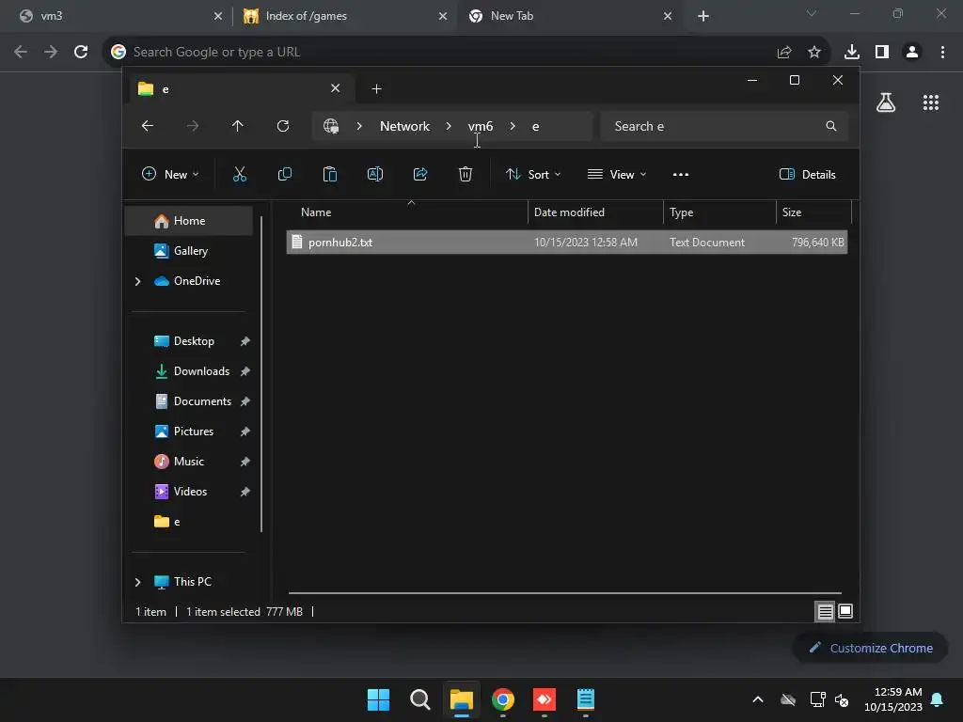Open the See more ellipsis menu
This screenshot has height=722, width=963.
pyautogui.click(x=681, y=174)
